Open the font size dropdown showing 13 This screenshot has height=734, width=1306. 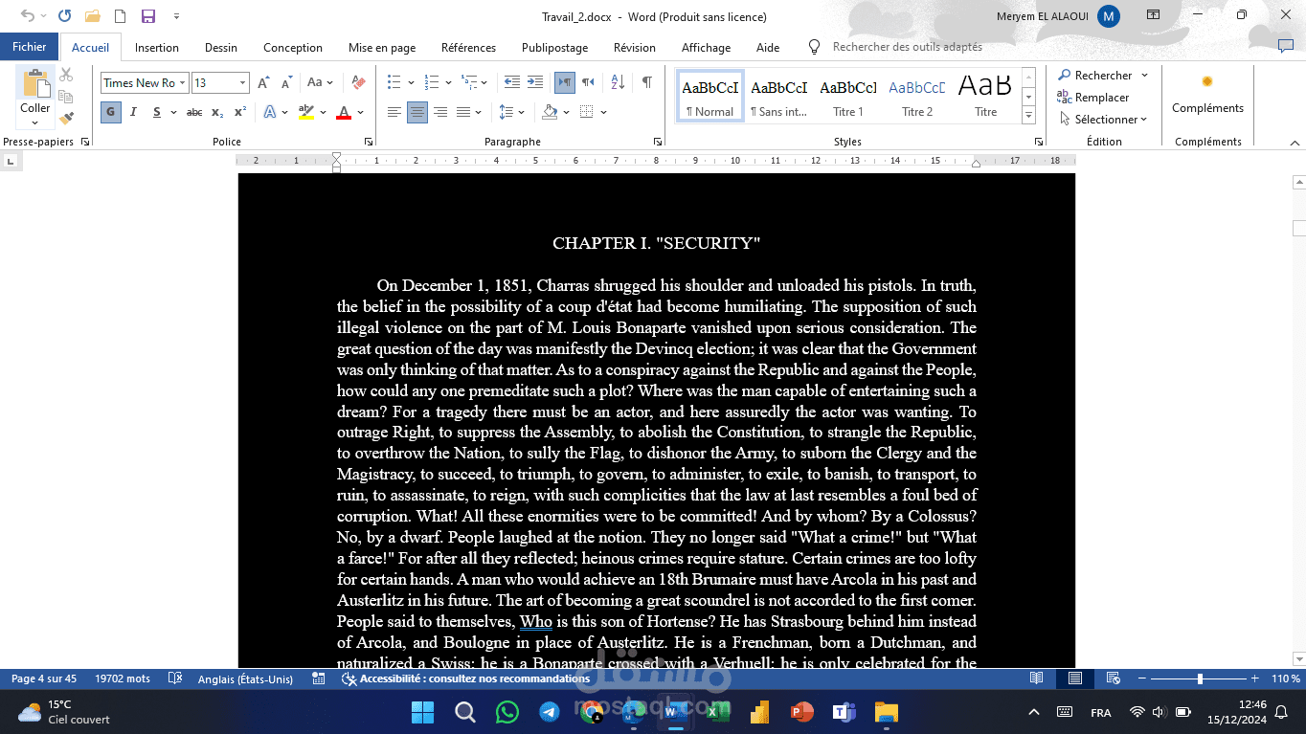point(243,83)
